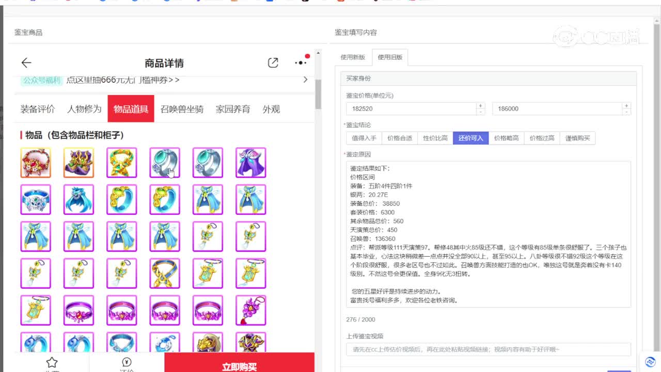
Task: Switch to the 人物修为 tab
Action: [x=84, y=109]
